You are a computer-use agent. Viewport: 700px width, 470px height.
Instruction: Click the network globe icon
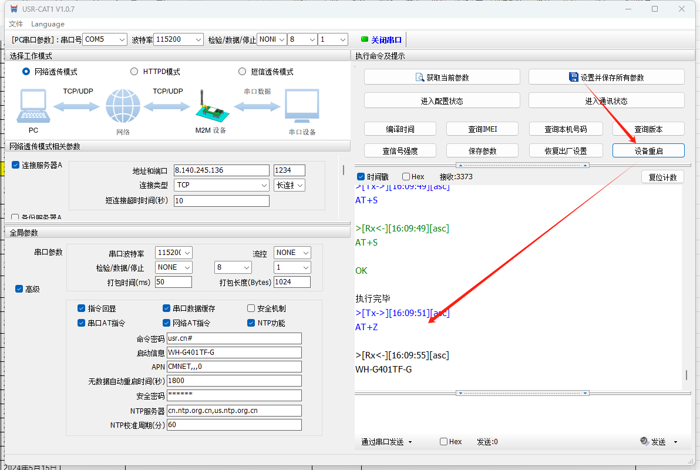[x=123, y=107]
